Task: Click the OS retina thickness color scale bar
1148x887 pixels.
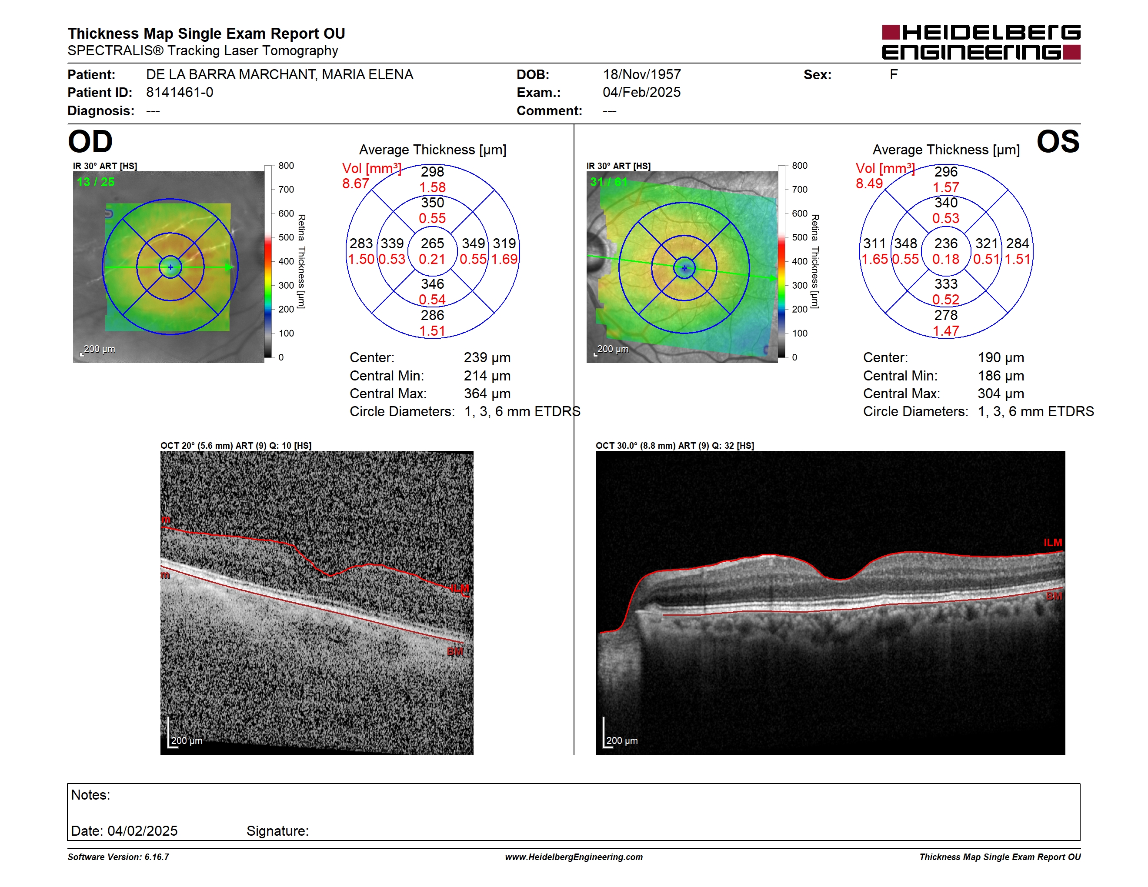Action: pyautogui.click(x=781, y=262)
